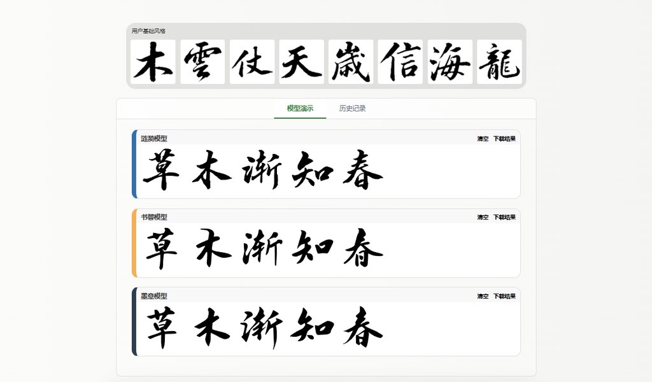Click 下载结果 in the blue-bar 涟漪模型 card

tap(504, 139)
